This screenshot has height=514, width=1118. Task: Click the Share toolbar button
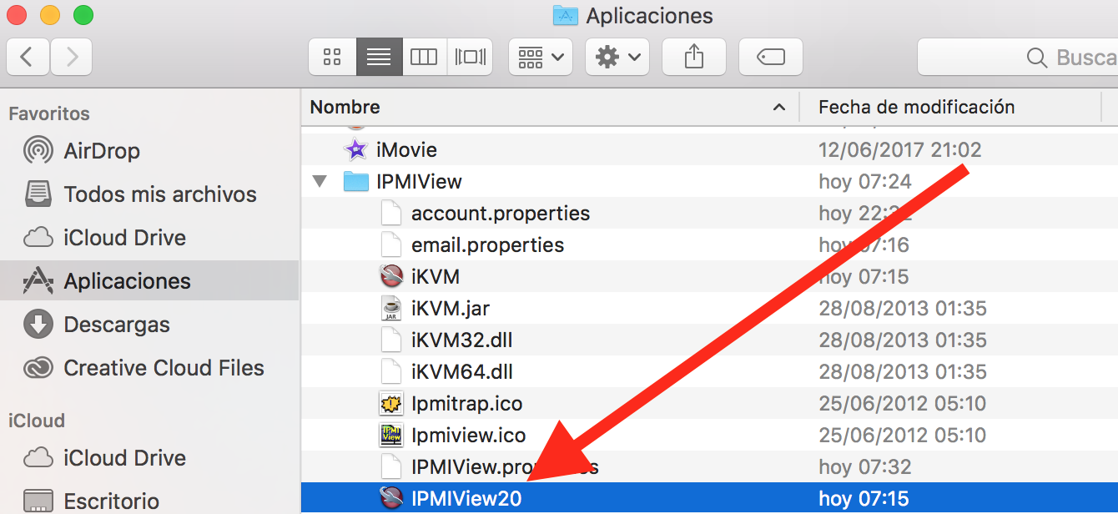coord(694,57)
